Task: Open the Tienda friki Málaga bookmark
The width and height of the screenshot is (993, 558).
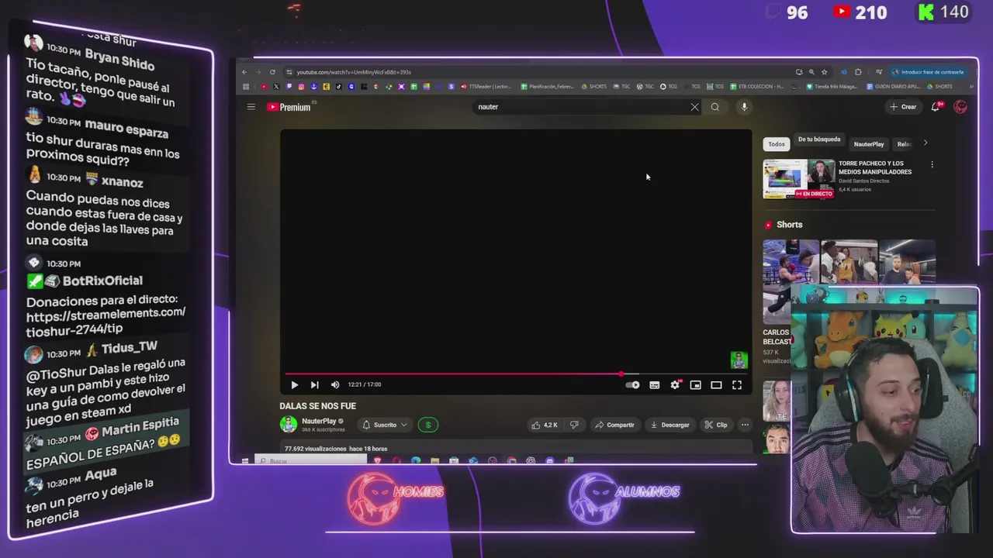Action: click(833, 87)
